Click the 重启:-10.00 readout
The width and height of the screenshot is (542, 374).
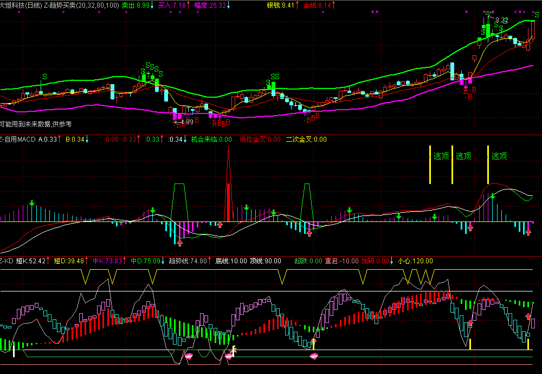coord(342,261)
